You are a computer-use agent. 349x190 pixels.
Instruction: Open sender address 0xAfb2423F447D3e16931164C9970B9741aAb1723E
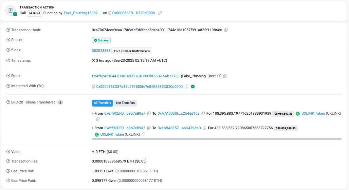(x=136, y=76)
